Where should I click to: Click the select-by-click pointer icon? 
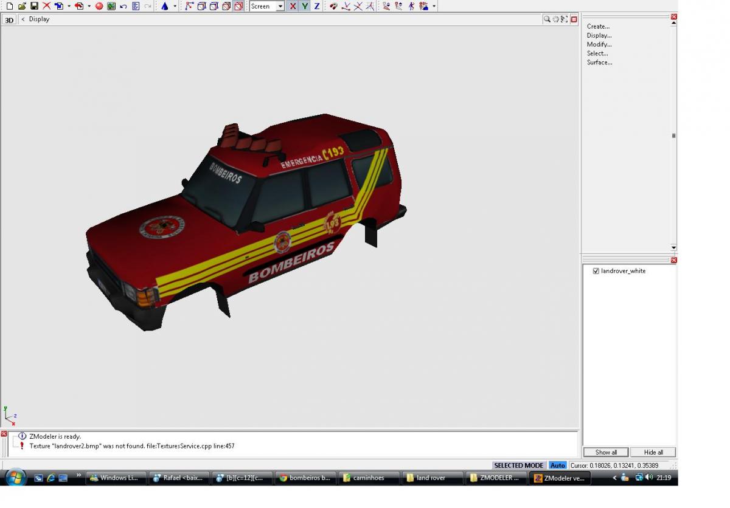coord(386,6)
